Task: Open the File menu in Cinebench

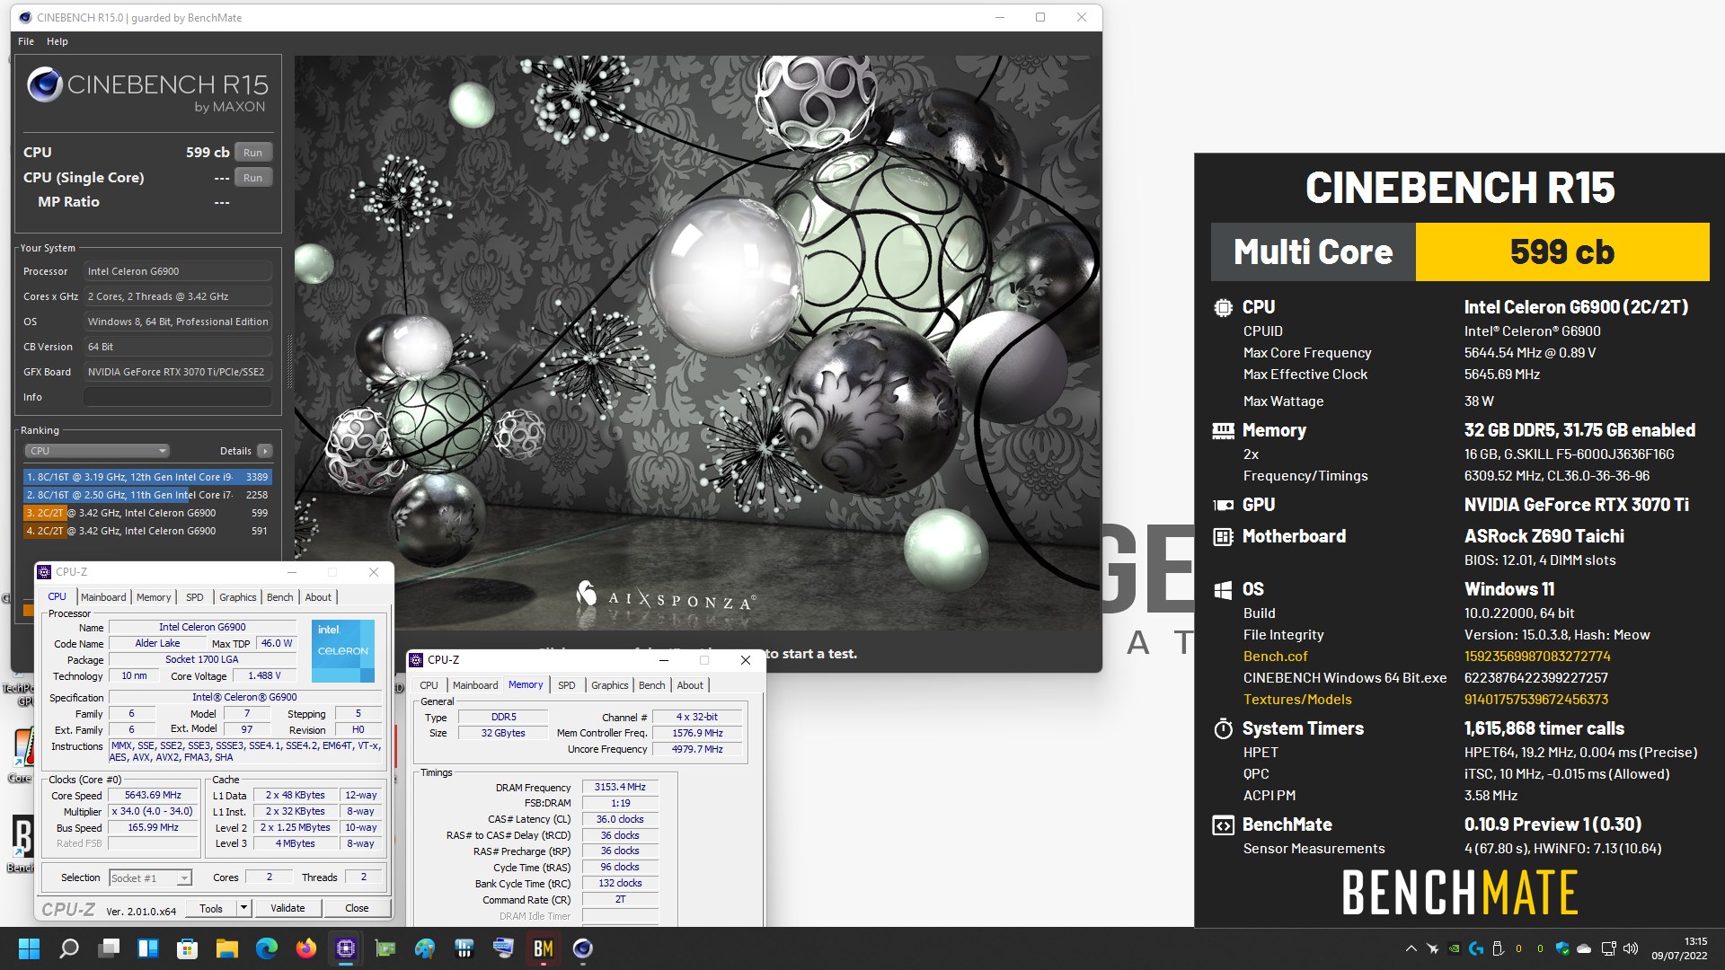Action: point(26,41)
